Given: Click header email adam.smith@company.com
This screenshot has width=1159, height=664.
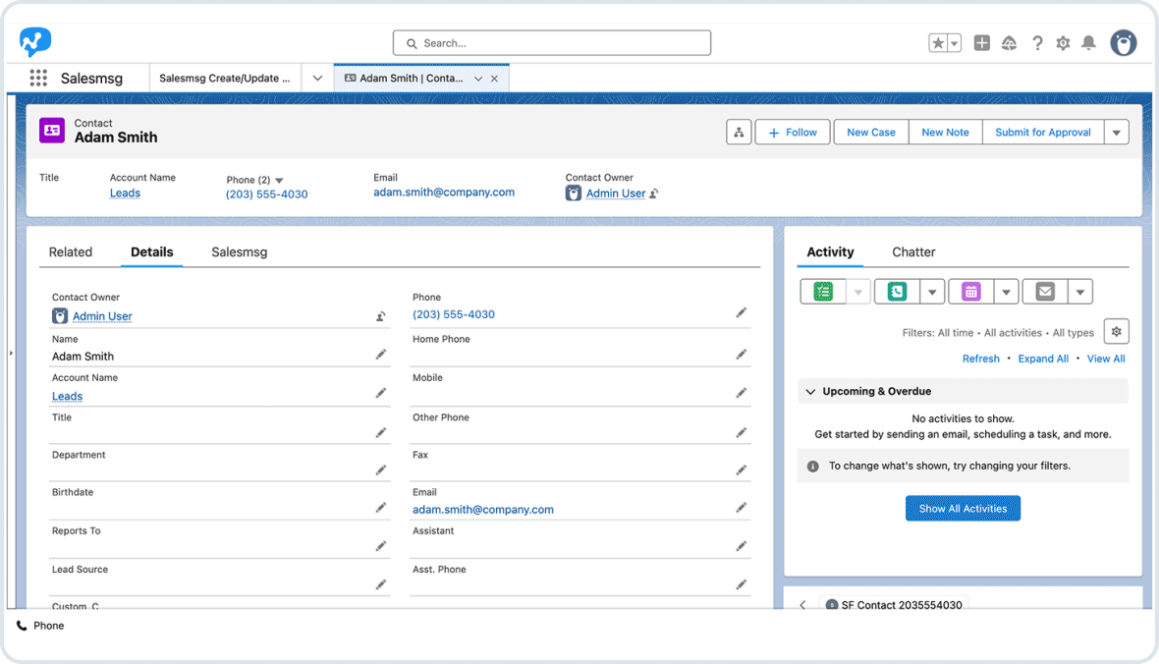Looking at the screenshot, I should pos(444,193).
